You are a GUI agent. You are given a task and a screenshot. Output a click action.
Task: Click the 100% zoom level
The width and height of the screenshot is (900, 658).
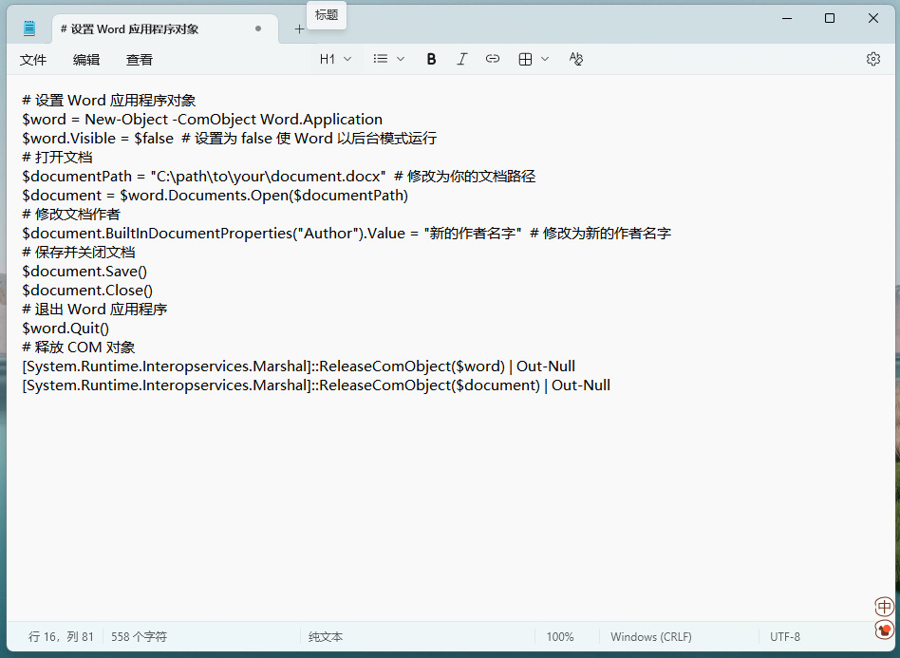pos(559,637)
